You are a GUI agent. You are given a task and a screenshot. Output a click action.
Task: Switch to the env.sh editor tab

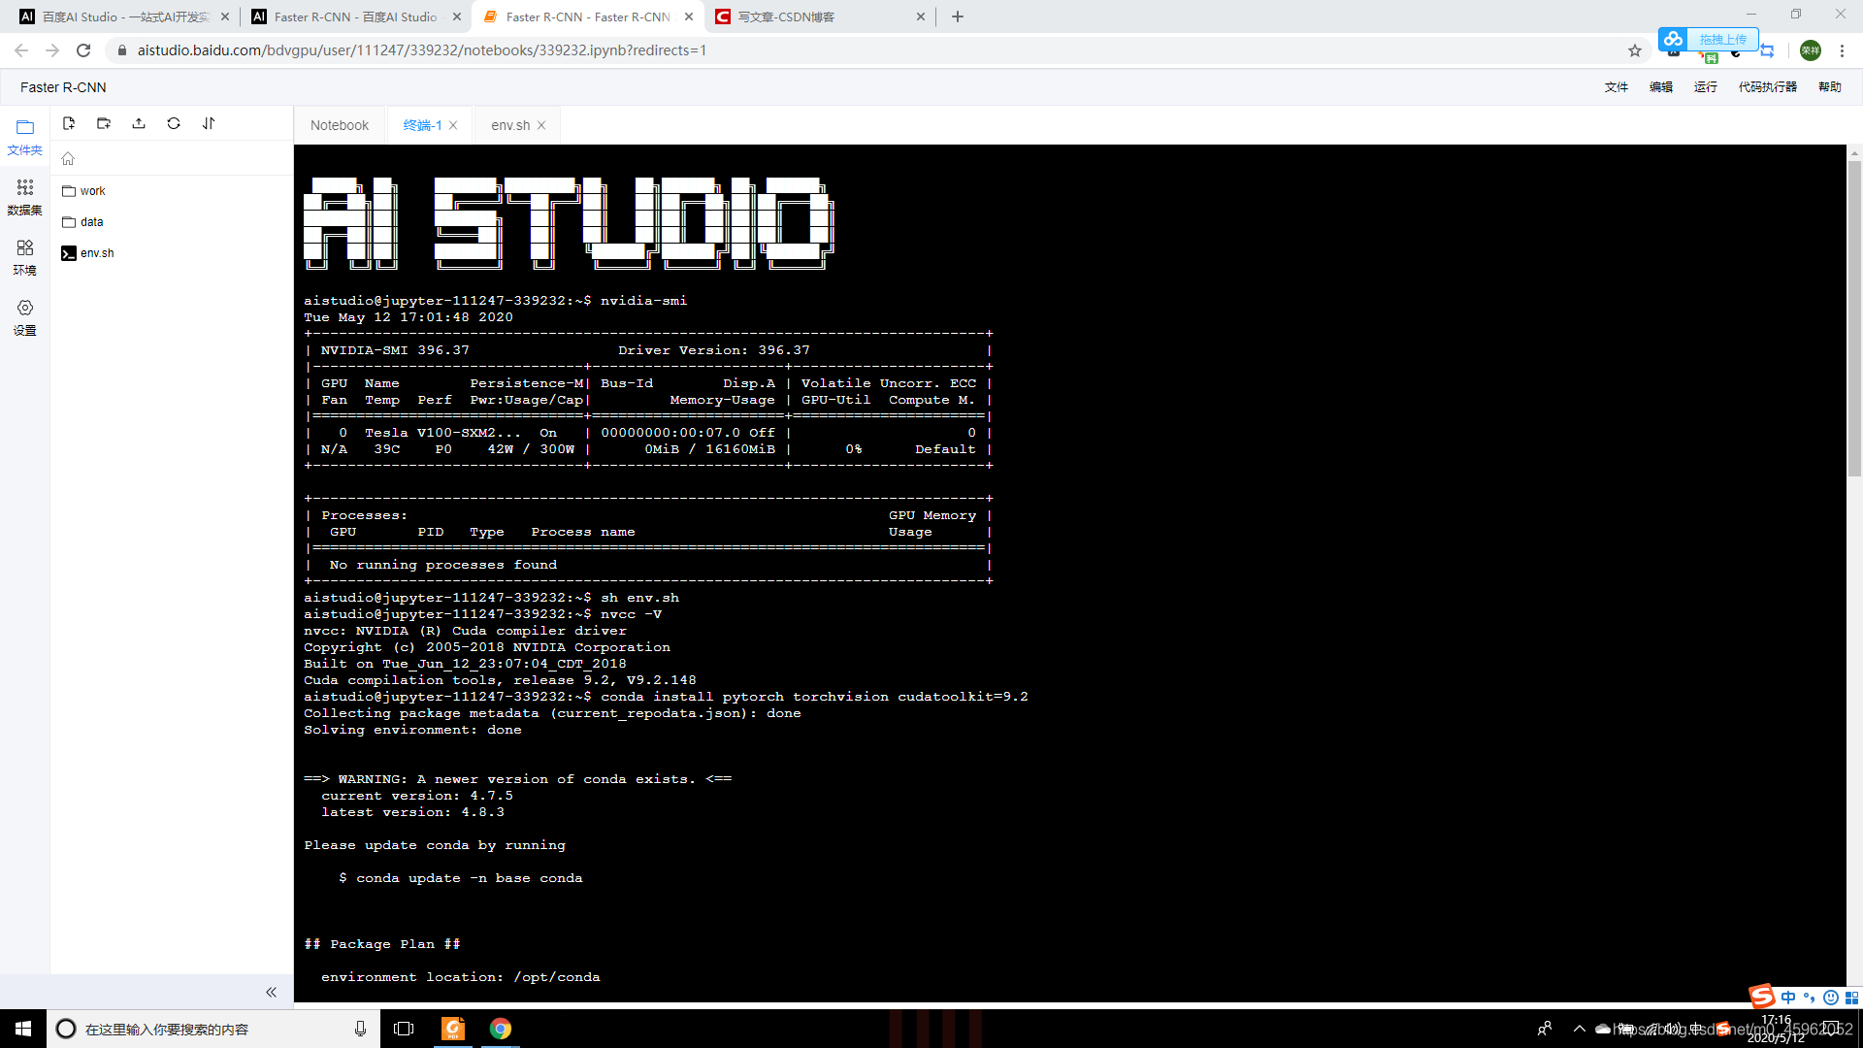click(510, 125)
